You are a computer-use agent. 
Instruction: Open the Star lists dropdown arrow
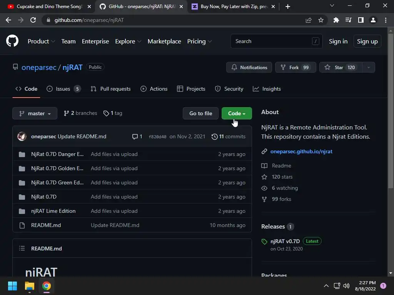369,67
